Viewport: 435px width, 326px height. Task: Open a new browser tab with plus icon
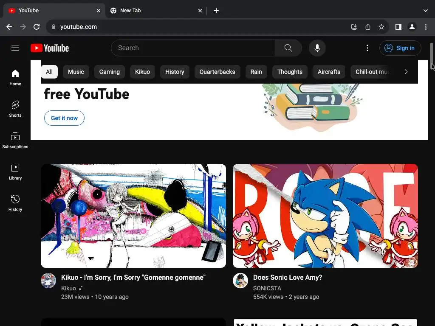[x=216, y=11]
